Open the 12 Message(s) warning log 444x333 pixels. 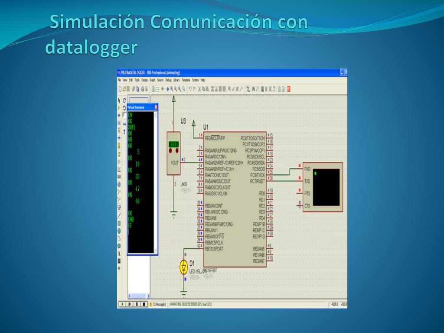click(x=158, y=304)
